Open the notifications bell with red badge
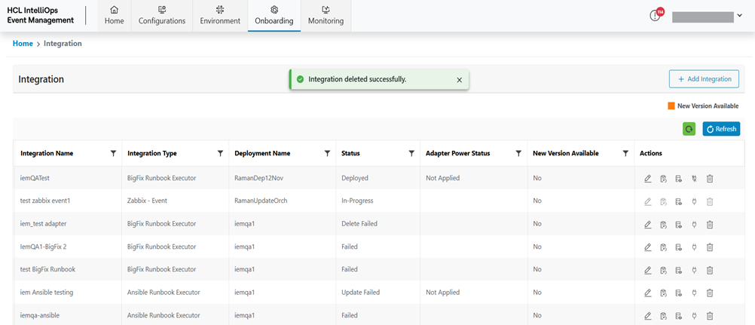 pos(656,16)
